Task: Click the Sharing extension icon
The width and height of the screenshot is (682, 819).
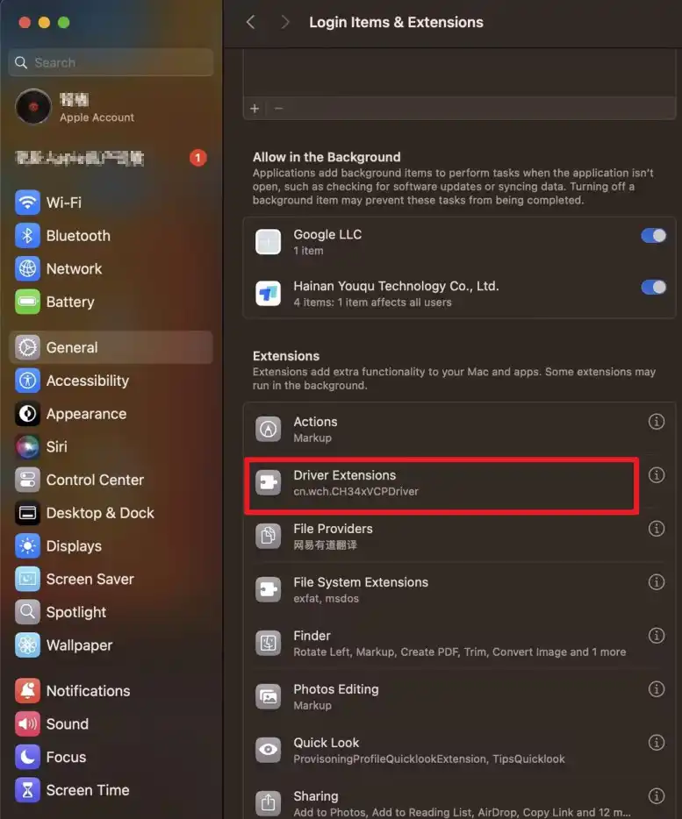Action: point(268,803)
